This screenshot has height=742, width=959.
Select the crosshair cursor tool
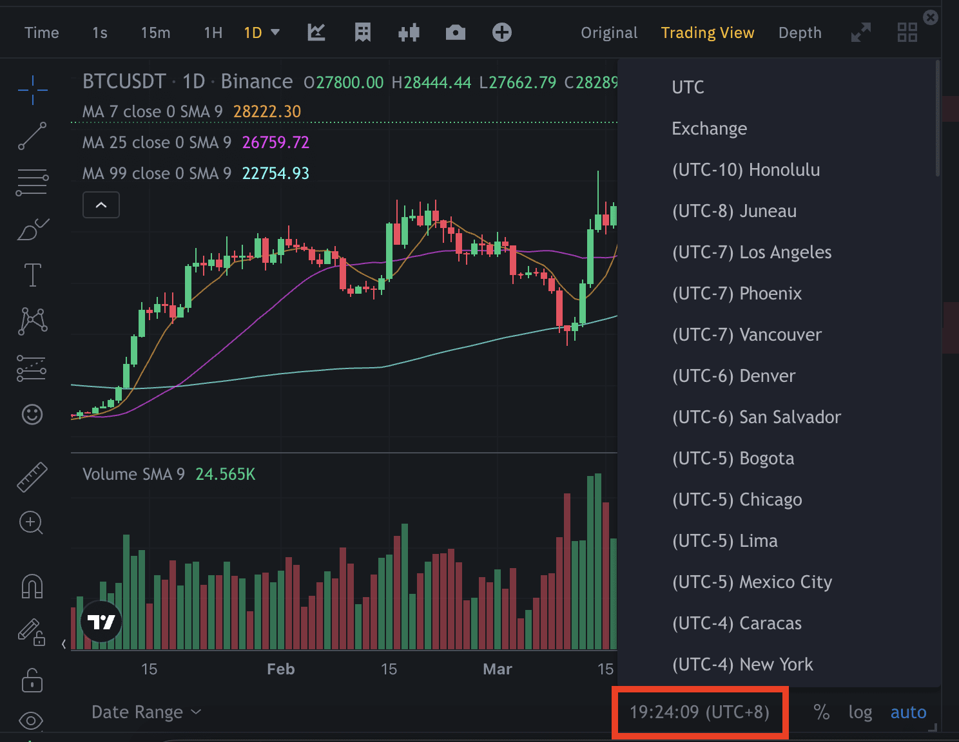click(32, 90)
